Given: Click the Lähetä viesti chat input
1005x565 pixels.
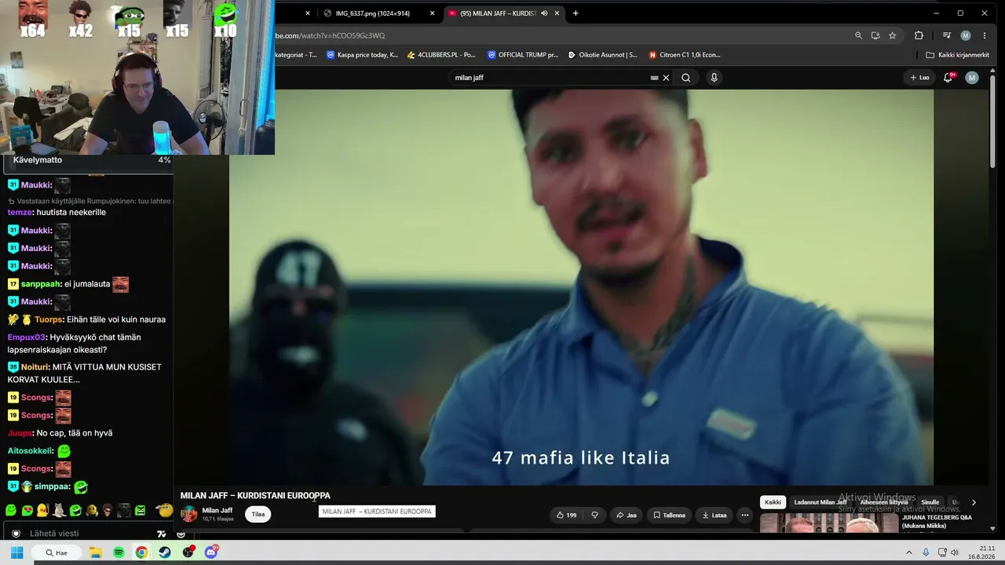Looking at the screenshot, I should (86, 534).
